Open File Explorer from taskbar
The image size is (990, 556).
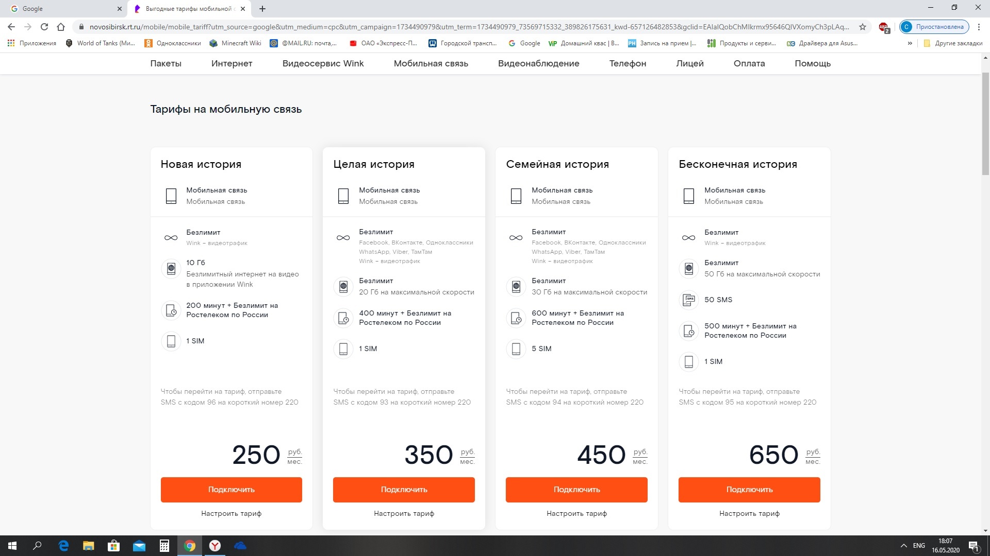coord(89,546)
